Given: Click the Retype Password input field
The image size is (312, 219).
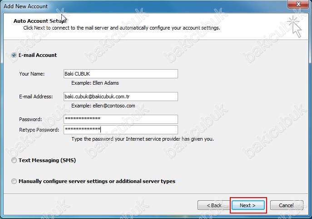Looking at the screenshot, I should [121, 130].
